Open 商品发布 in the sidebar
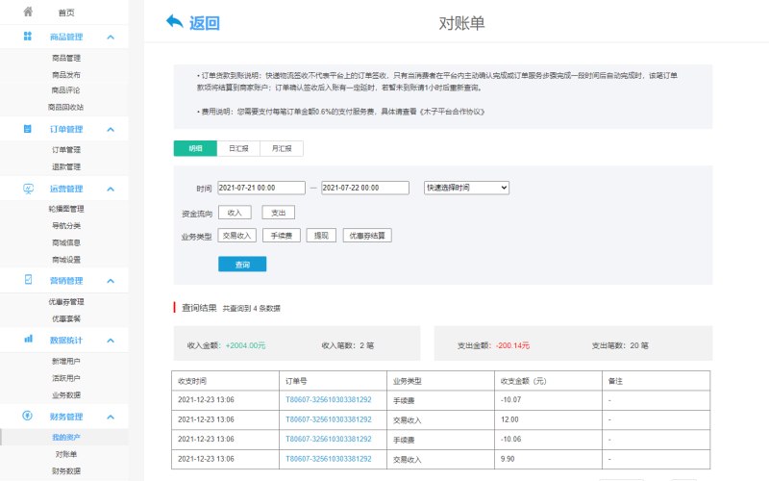The image size is (769, 481). 66,75
